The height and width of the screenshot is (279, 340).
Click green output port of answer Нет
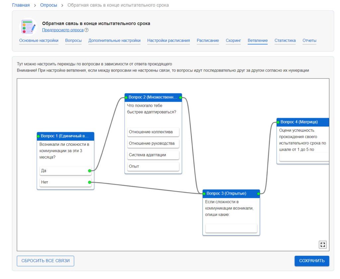[x=90, y=182]
